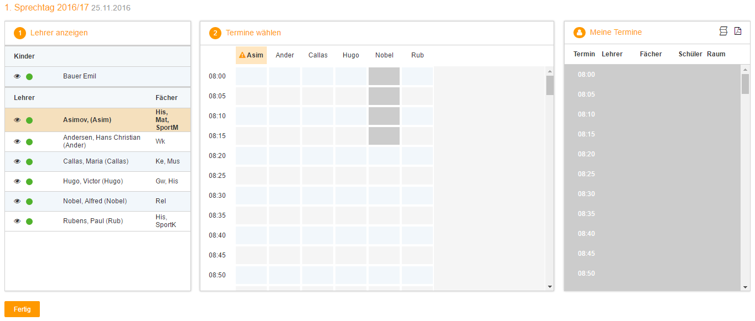Click the Fertig button
Image resolution: width=755 pixels, height=321 pixels.
pos(22,309)
